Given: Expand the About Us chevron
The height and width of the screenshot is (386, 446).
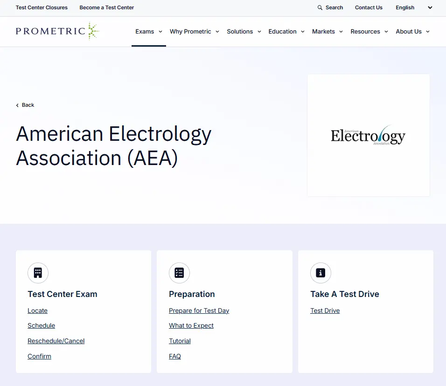Looking at the screenshot, I should click(x=428, y=32).
